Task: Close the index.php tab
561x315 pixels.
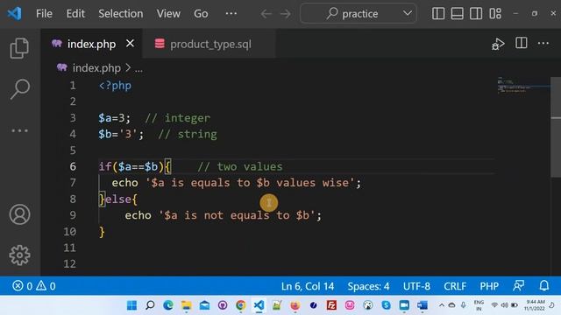Action: [131, 44]
